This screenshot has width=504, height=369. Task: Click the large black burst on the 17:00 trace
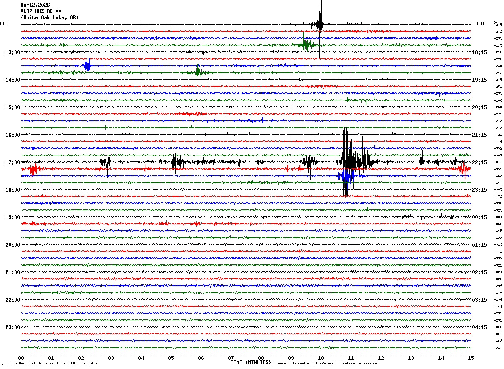[x=347, y=161]
